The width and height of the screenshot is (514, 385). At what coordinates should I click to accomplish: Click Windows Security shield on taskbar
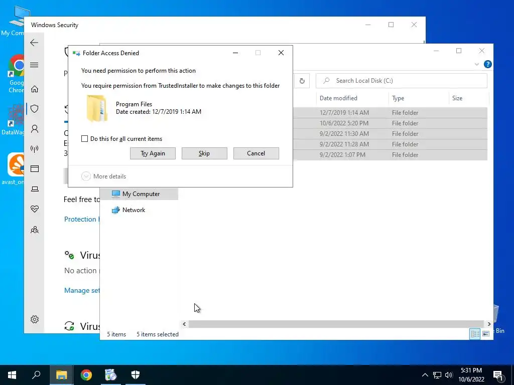pos(136,375)
